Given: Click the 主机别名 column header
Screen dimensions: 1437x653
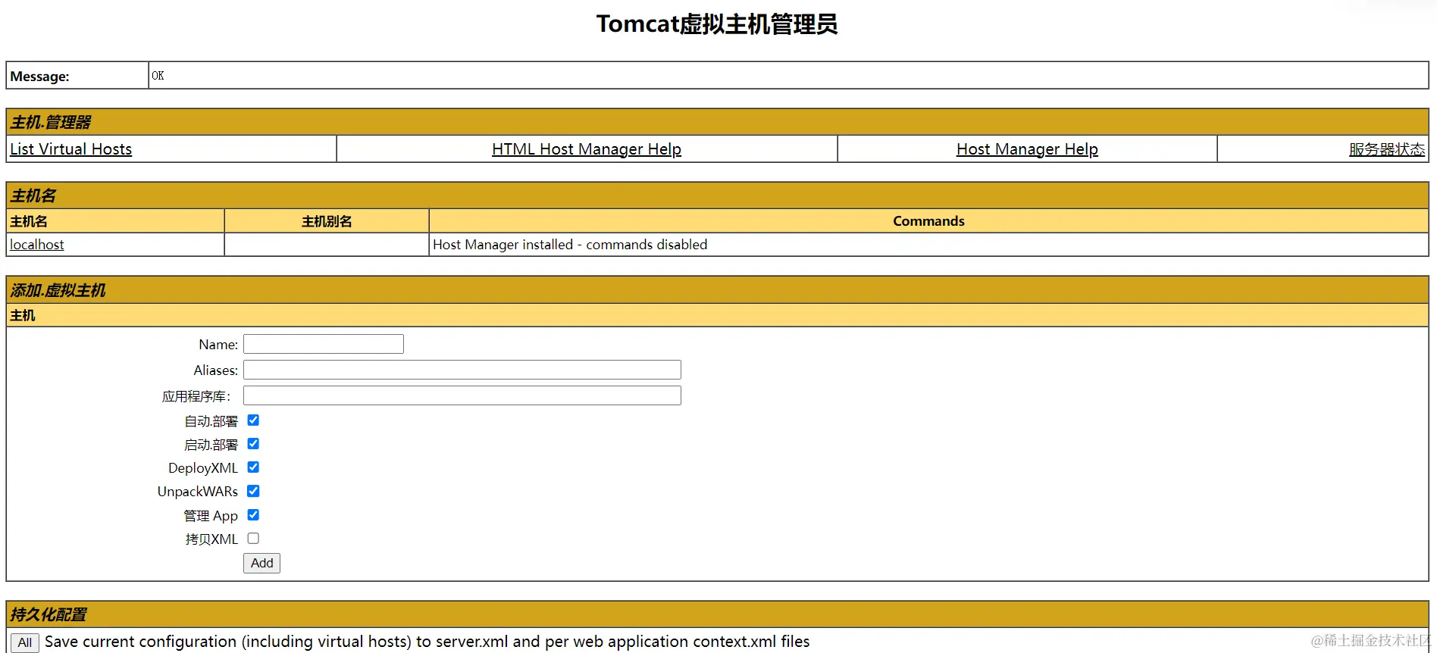Looking at the screenshot, I should point(327,221).
